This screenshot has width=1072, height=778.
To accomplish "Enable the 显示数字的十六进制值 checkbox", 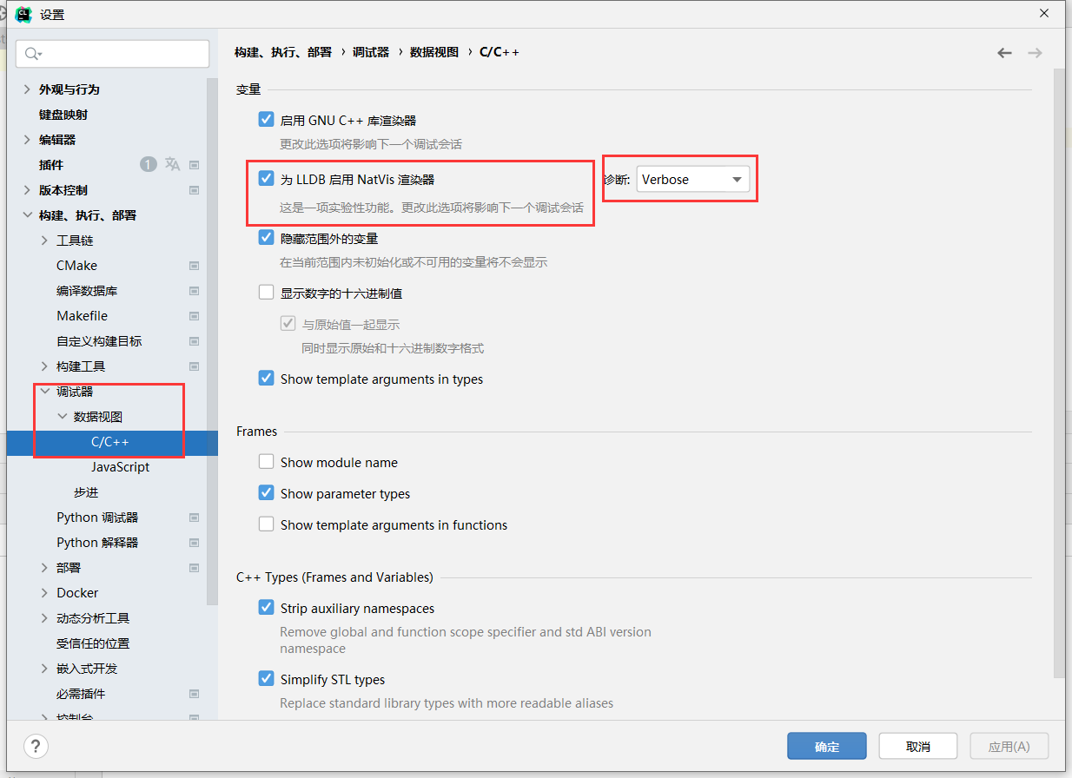I will click(x=266, y=292).
